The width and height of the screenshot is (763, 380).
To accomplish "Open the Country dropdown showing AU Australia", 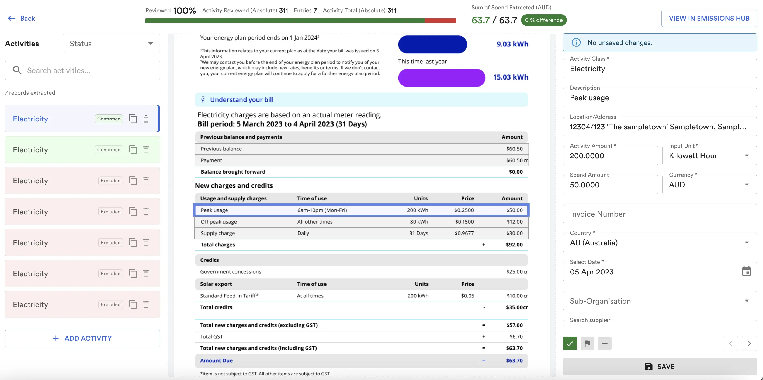I will click(747, 243).
